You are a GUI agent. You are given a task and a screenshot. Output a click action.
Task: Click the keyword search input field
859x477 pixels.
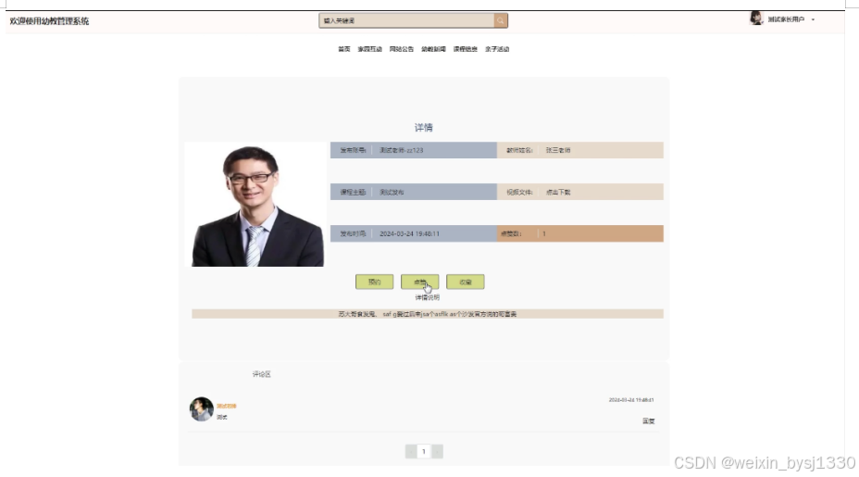(406, 20)
